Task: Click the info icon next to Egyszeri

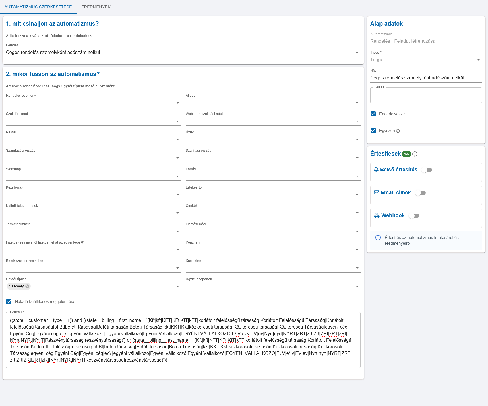Action: 398,131
